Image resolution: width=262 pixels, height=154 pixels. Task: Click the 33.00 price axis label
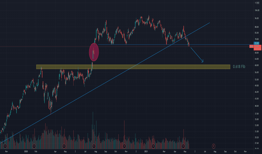point(257,125)
